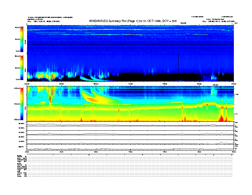Click the 16:00 tick under the RAD1 spectrogram
252x195 pixels.
click(x=165, y=84)
